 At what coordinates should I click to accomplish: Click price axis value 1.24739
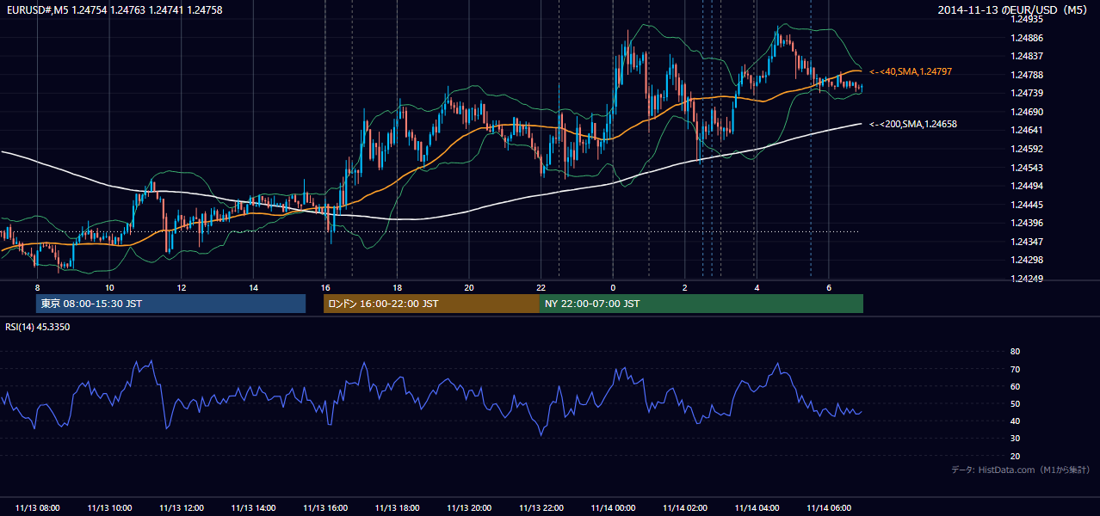tap(1026, 93)
